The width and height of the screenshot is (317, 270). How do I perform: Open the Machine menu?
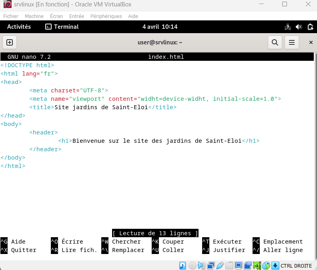tap(34, 16)
